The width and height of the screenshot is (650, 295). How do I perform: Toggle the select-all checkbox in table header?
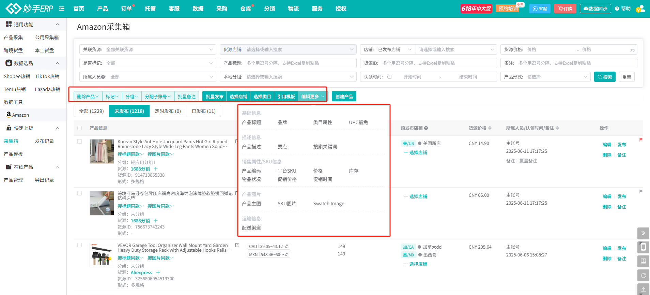[80, 128]
